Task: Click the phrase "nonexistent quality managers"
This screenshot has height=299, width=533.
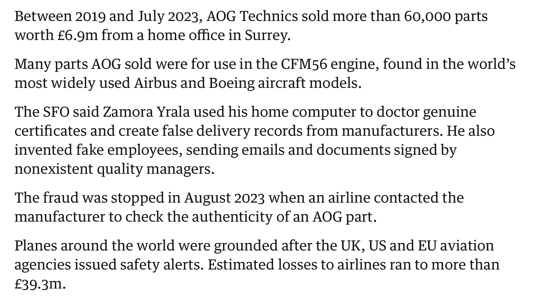Action: [113, 169]
